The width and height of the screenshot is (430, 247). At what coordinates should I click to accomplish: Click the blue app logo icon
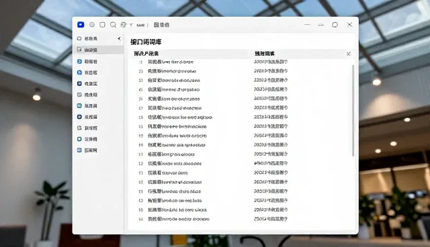81,25
